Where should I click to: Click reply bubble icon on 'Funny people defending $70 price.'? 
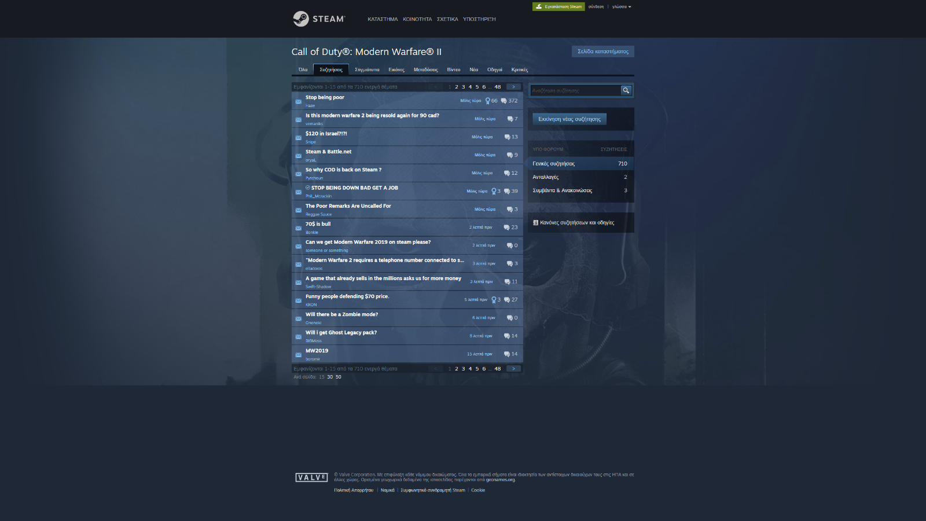[506, 300]
